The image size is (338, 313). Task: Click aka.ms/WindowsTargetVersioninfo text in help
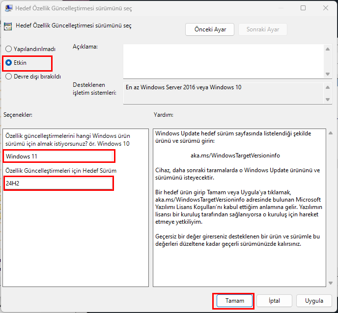coord(235,156)
